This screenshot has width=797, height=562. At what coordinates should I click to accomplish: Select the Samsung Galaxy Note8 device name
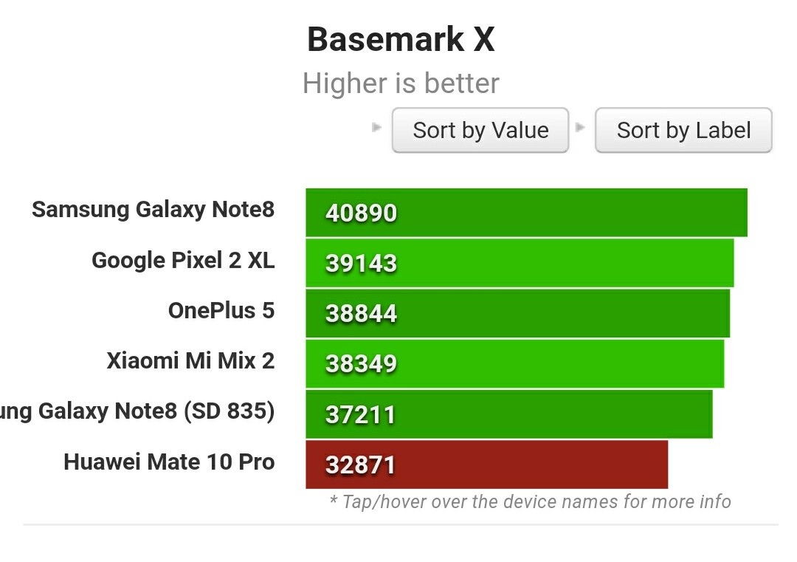(153, 210)
